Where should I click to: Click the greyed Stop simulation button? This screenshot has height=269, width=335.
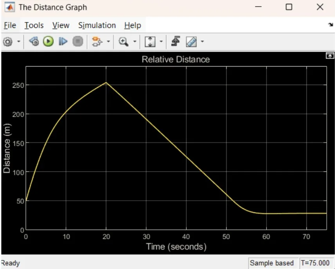(x=77, y=41)
